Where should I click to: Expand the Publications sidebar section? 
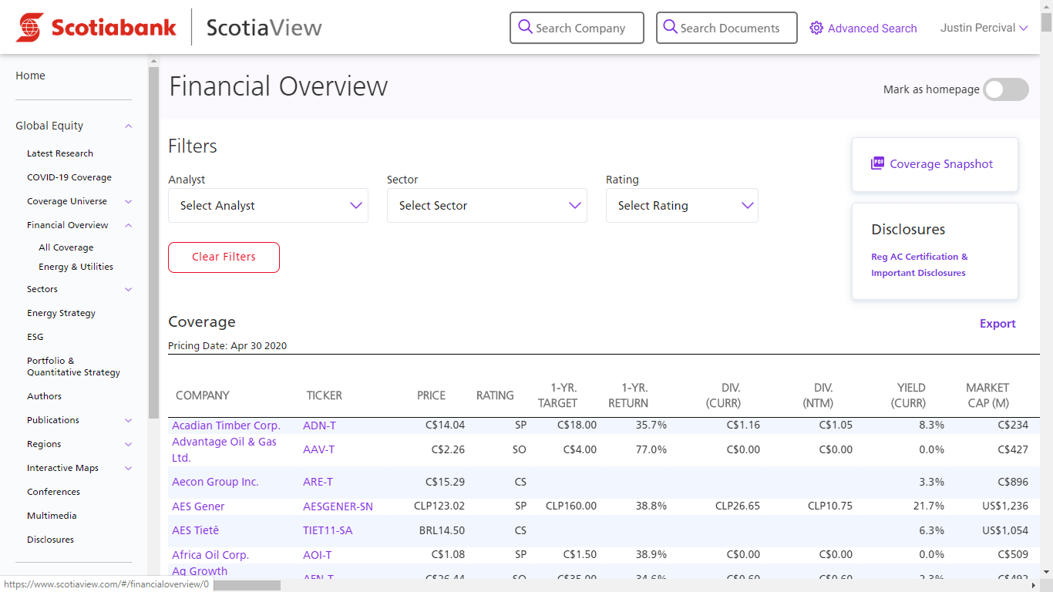(128, 420)
